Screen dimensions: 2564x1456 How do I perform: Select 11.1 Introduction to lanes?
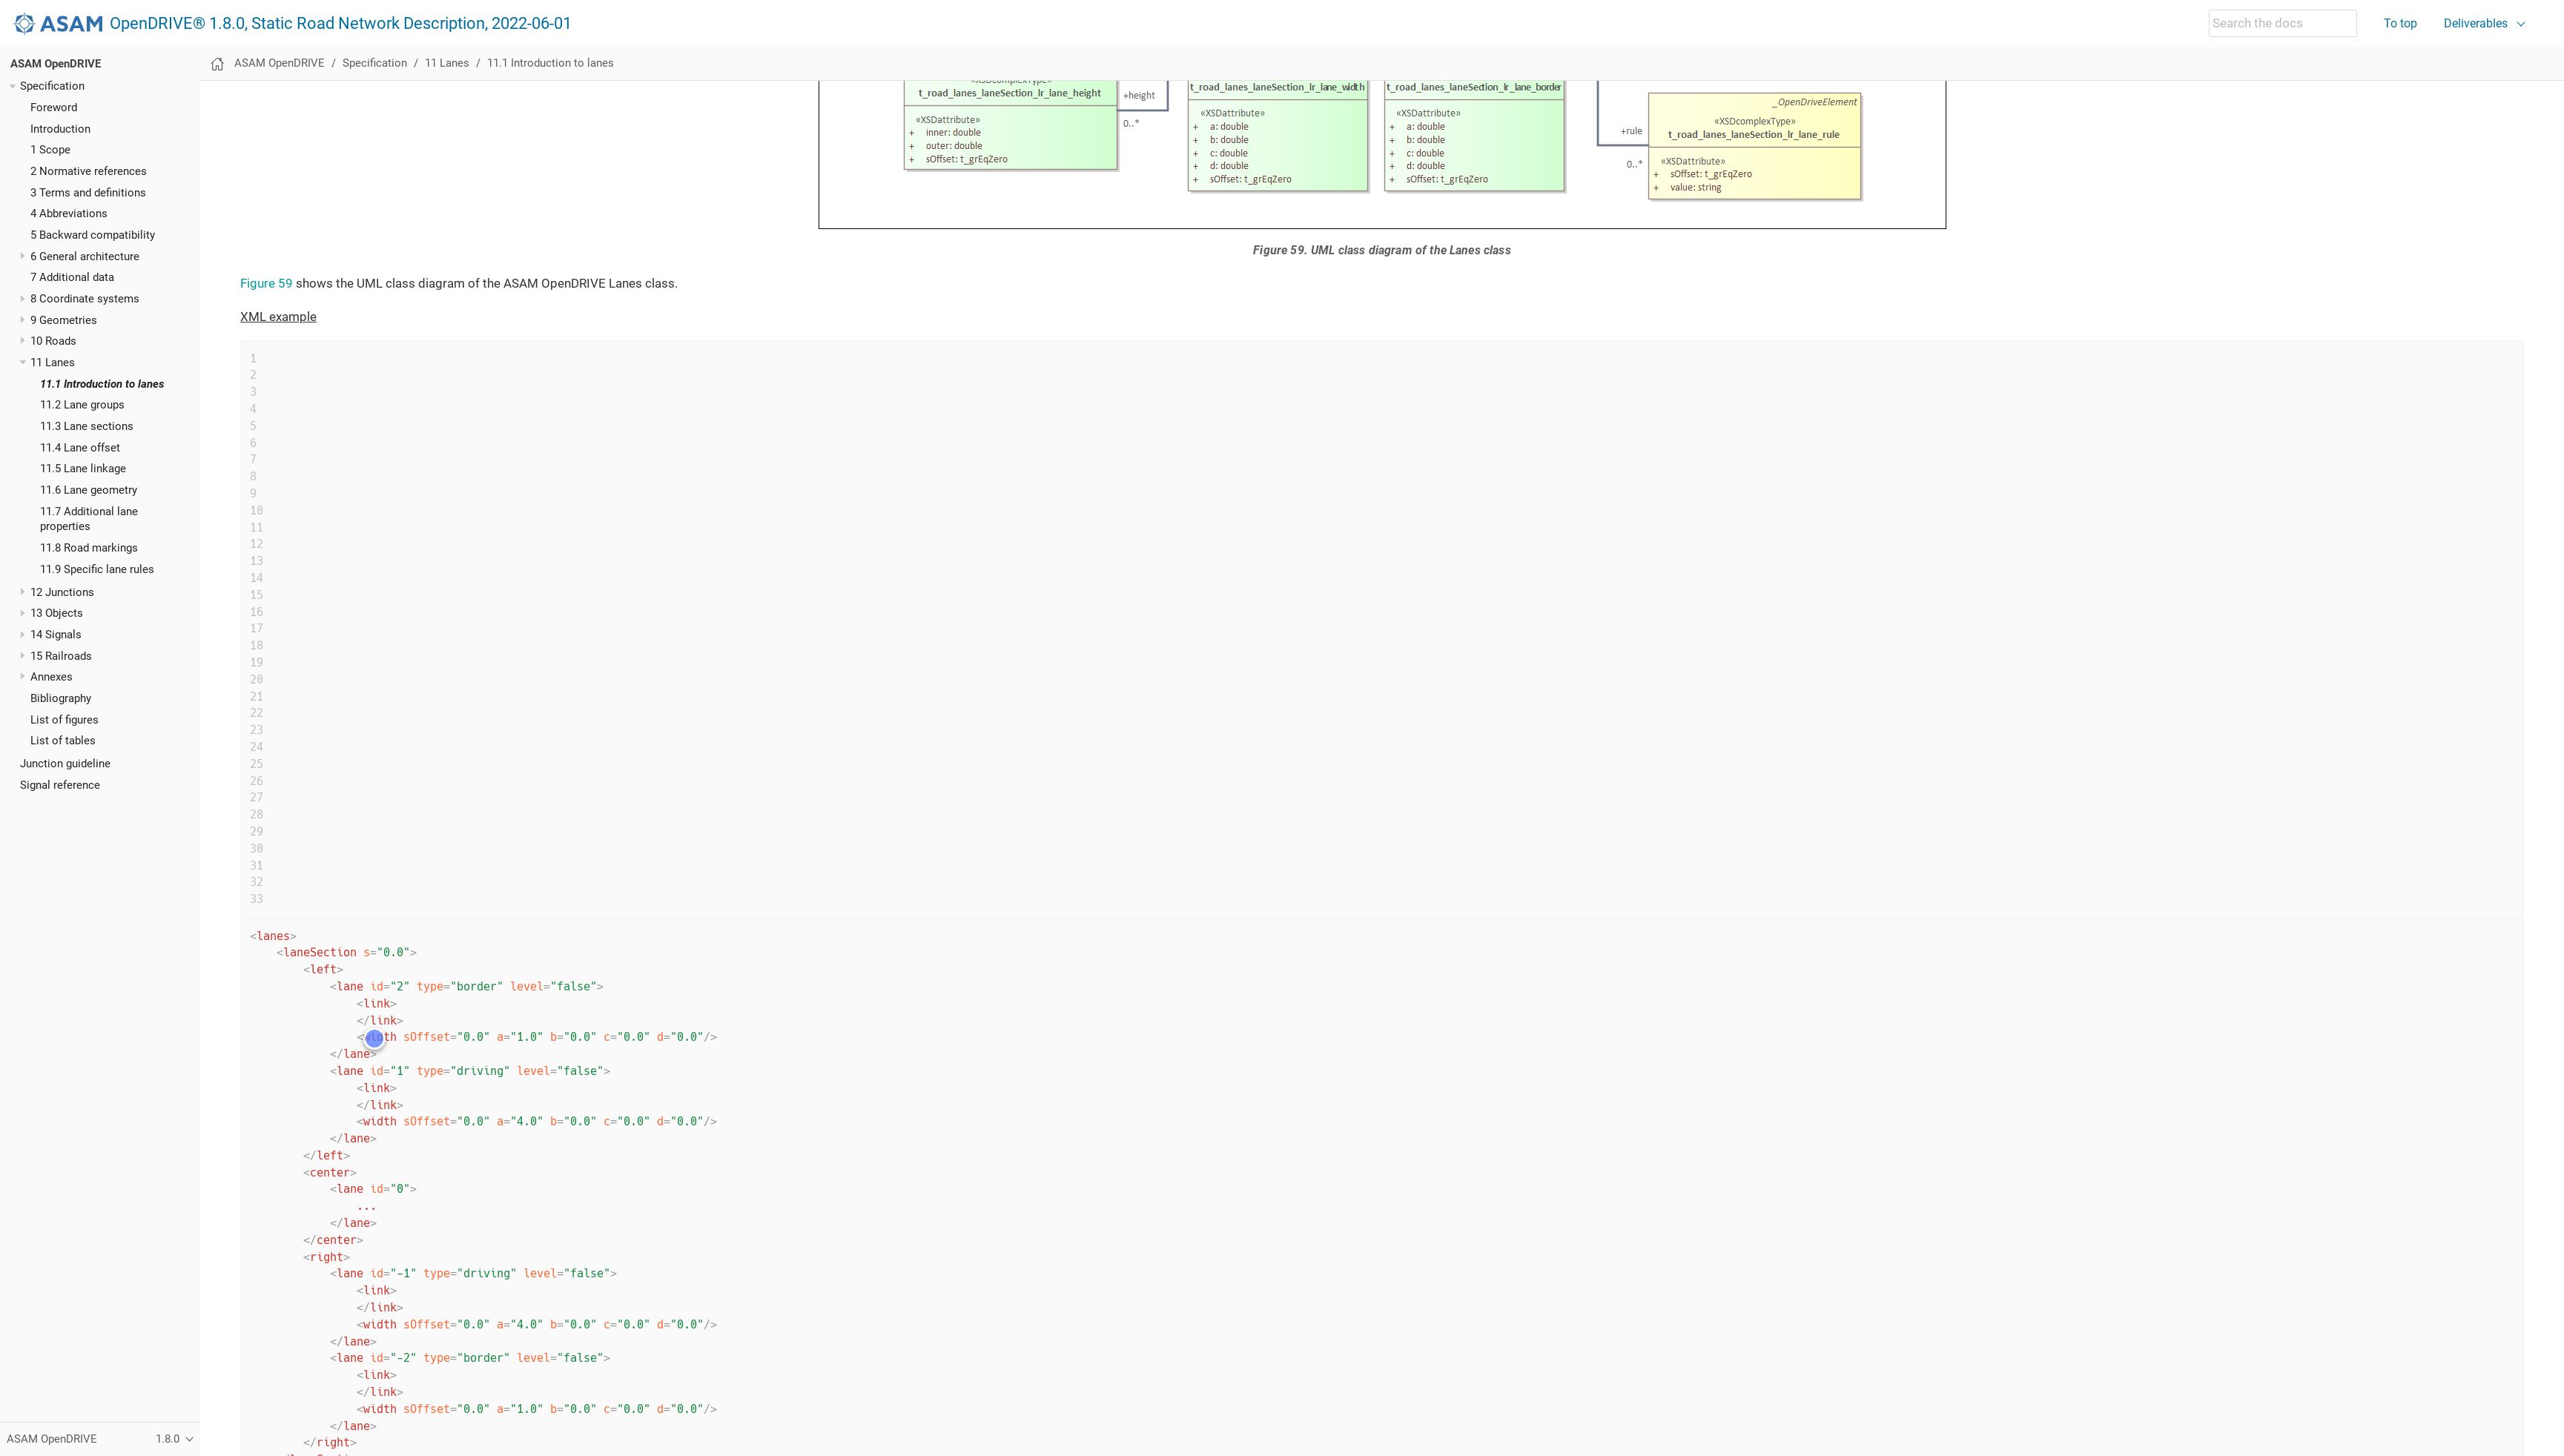point(102,384)
